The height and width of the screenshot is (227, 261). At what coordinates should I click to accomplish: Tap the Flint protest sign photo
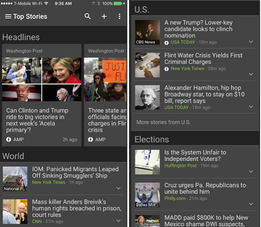click(105, 79)
